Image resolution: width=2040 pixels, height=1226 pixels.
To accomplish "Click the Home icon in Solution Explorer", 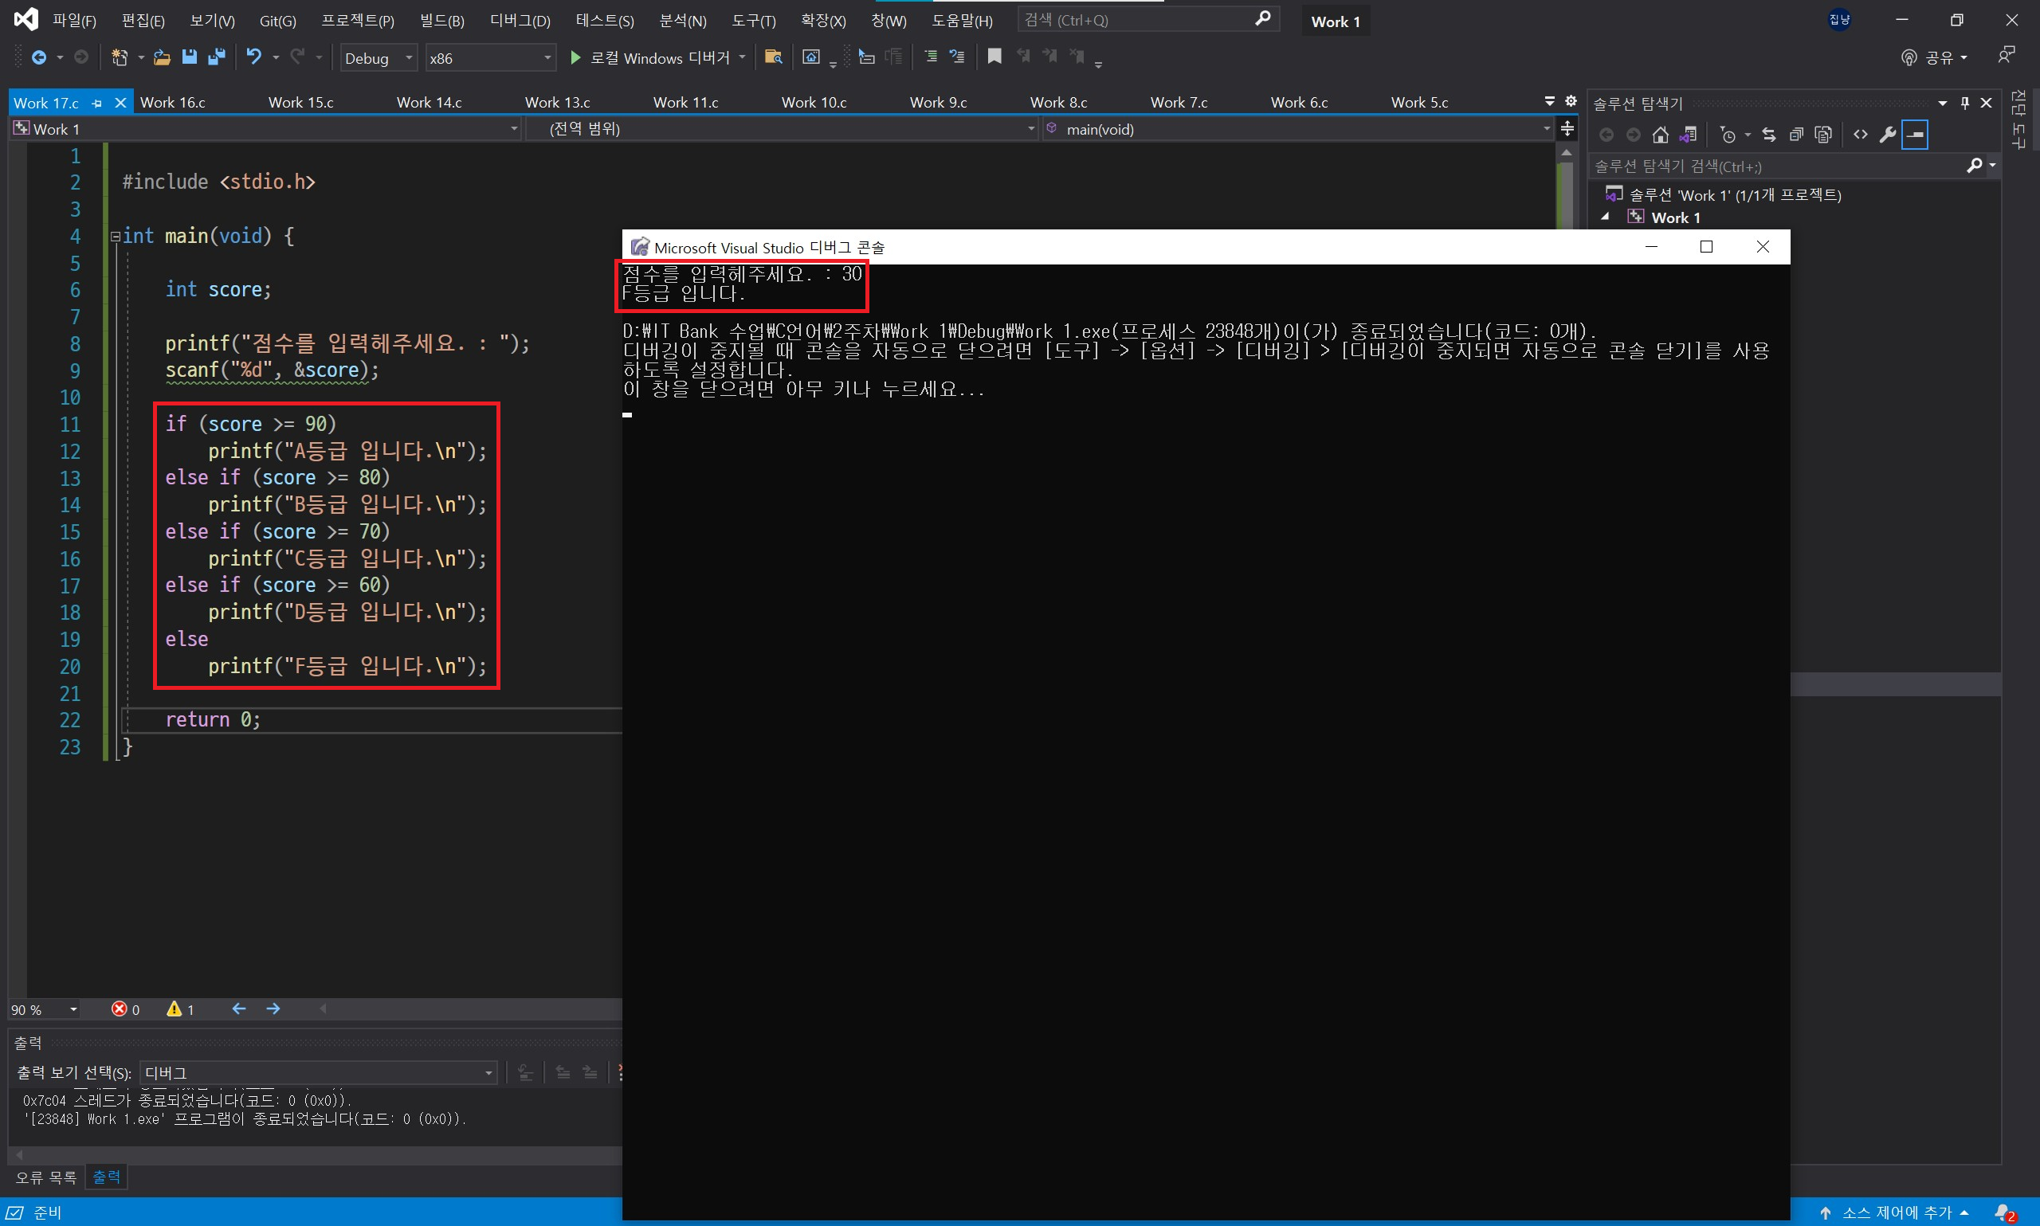I will coord(1660,135).
